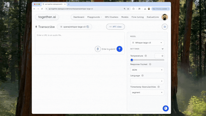Click the browser address bar URL

(x=71, y=9)
